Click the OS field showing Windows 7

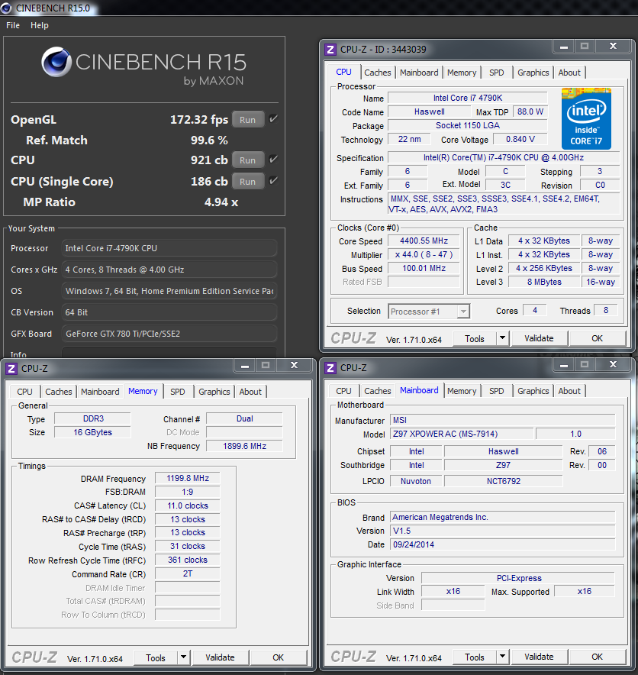(x=169, y=291)
